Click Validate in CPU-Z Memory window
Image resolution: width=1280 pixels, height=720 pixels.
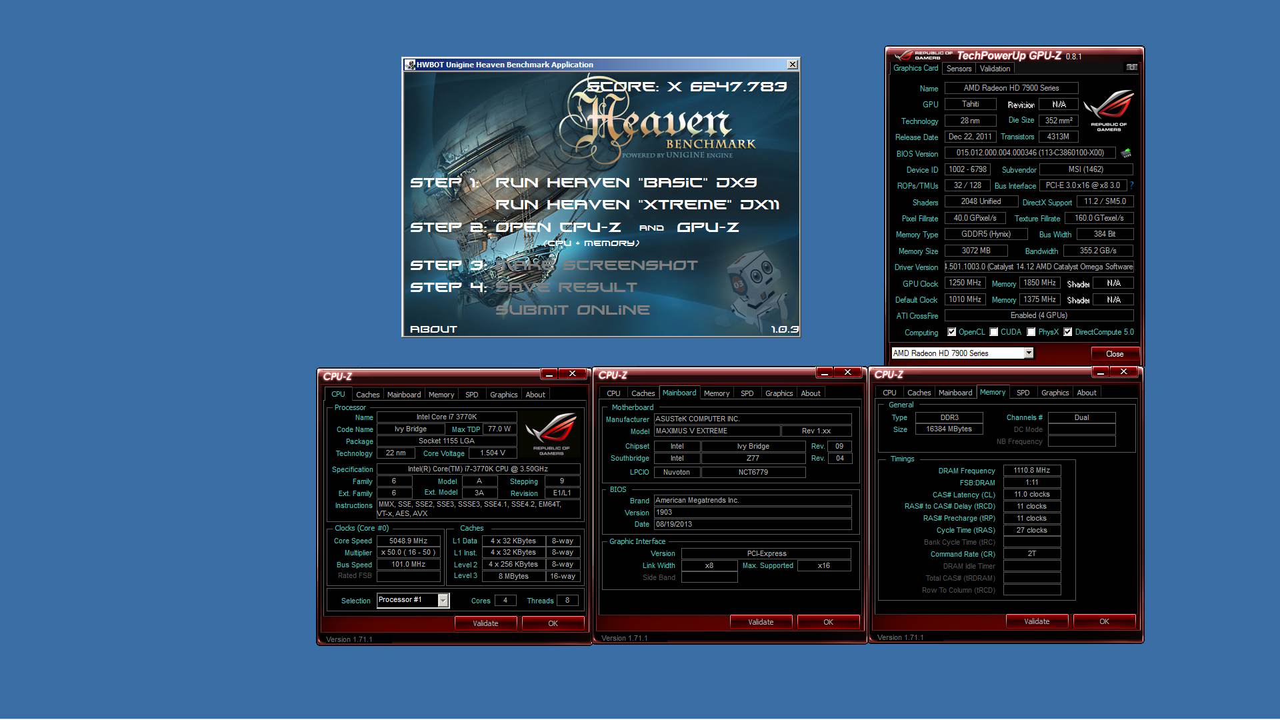[x=1037, y=621]
